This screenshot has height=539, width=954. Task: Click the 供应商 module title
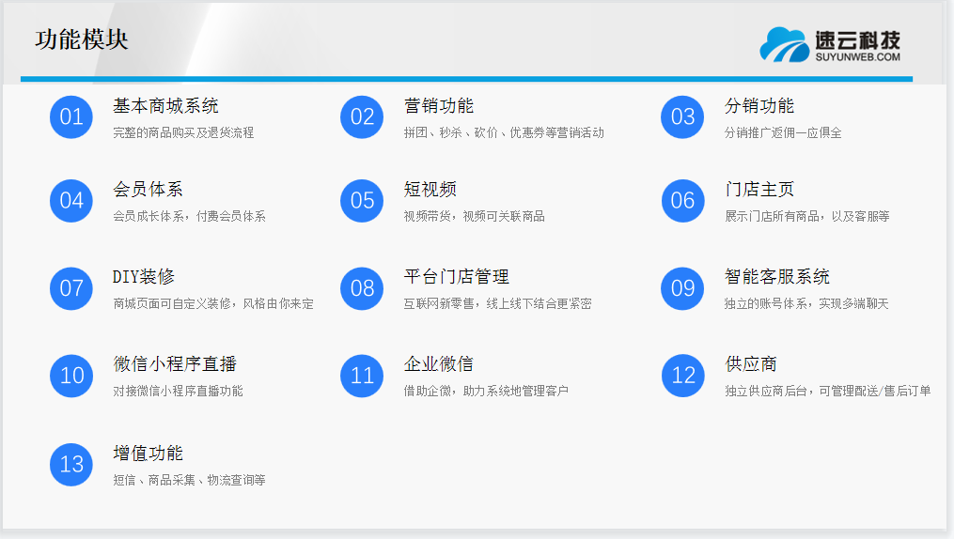pos(750,364)
